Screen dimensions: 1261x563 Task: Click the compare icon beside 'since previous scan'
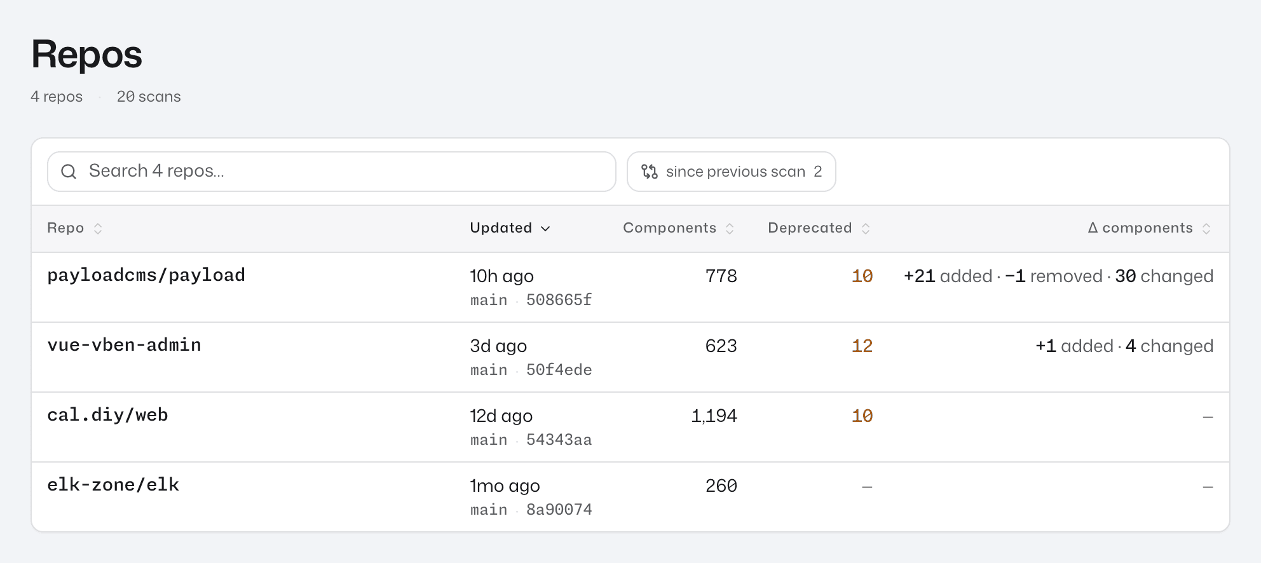coord(649,172)
